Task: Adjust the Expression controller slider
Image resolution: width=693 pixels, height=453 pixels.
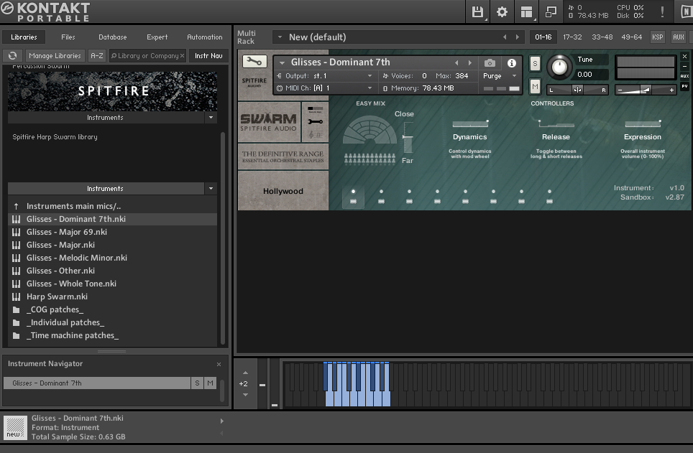Action: 643,123
